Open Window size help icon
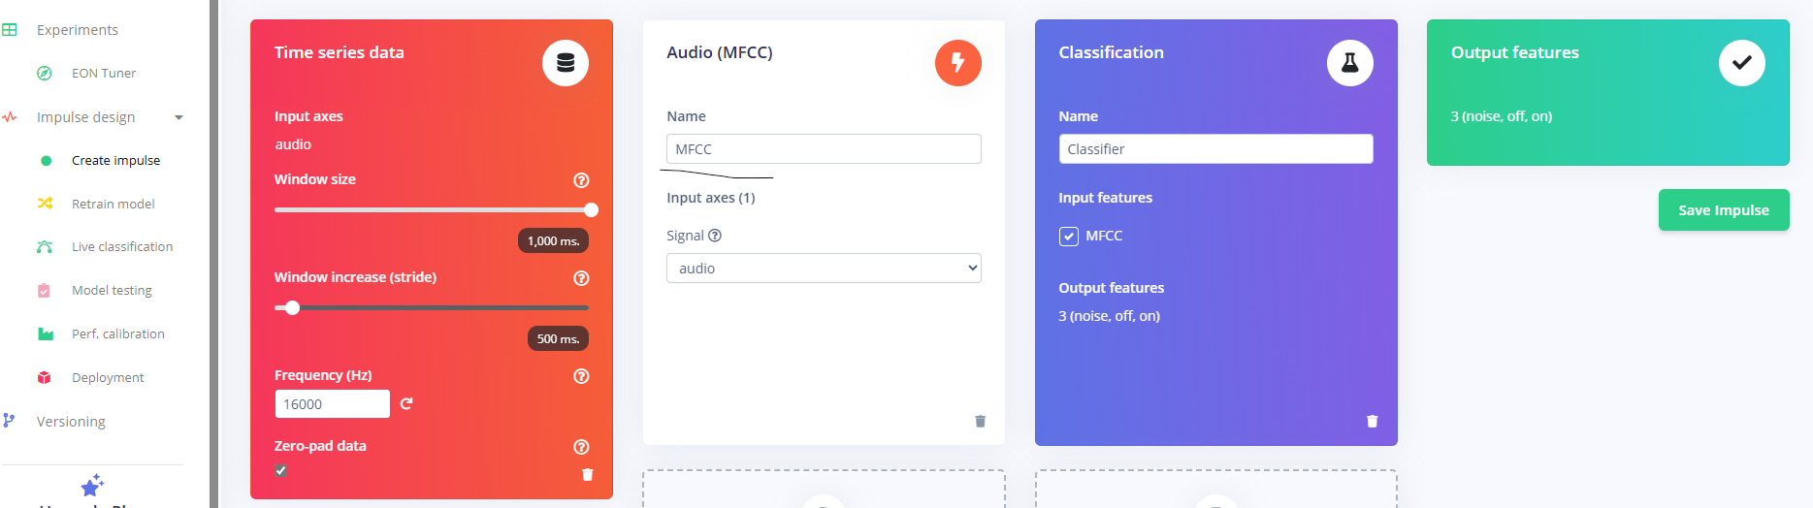Image resolution: width=1813 pixels, height=508 pixels. pos(581,180)
